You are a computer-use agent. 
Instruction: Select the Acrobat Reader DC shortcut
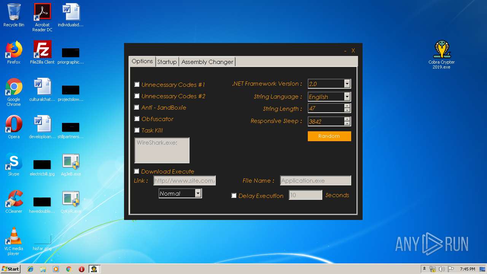(x=42, y=18)
